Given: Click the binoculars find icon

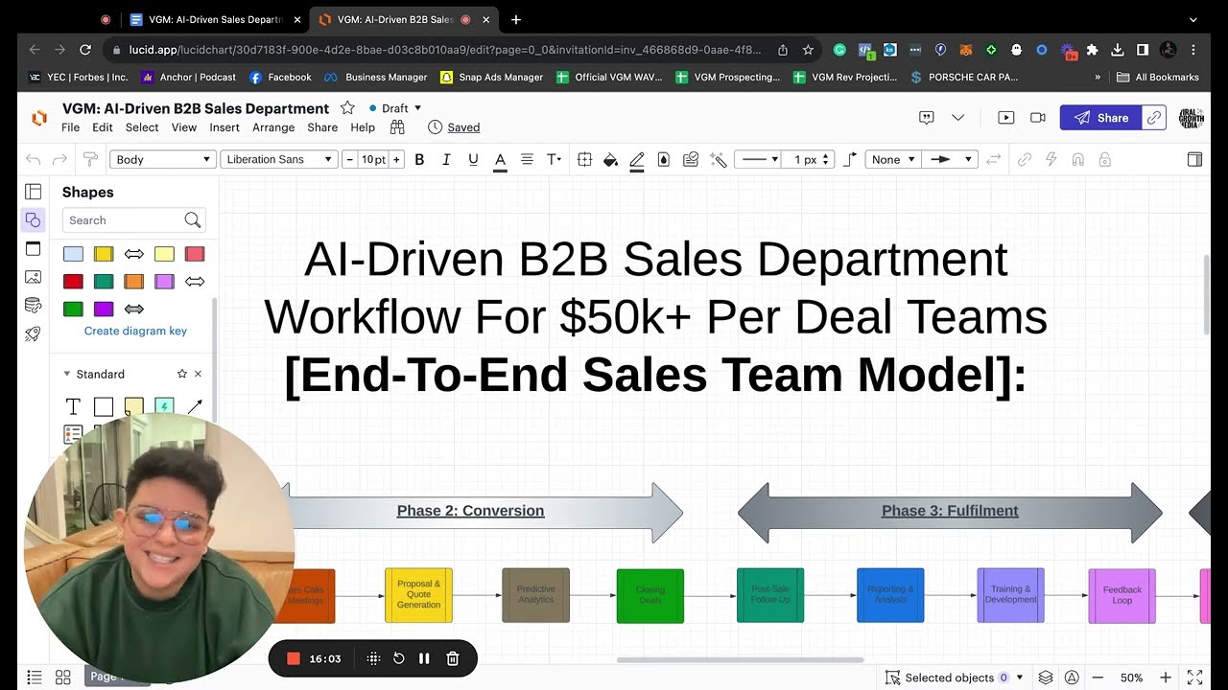Looking at the screenshot, I should click(x=397, y=126).
